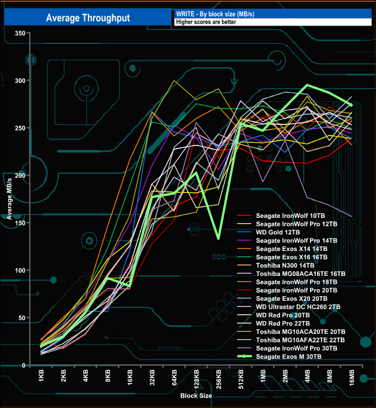376x408 pixels.
Task: Select the Seagate IronWolf Pro 30TB legend label
Action: 297,348
